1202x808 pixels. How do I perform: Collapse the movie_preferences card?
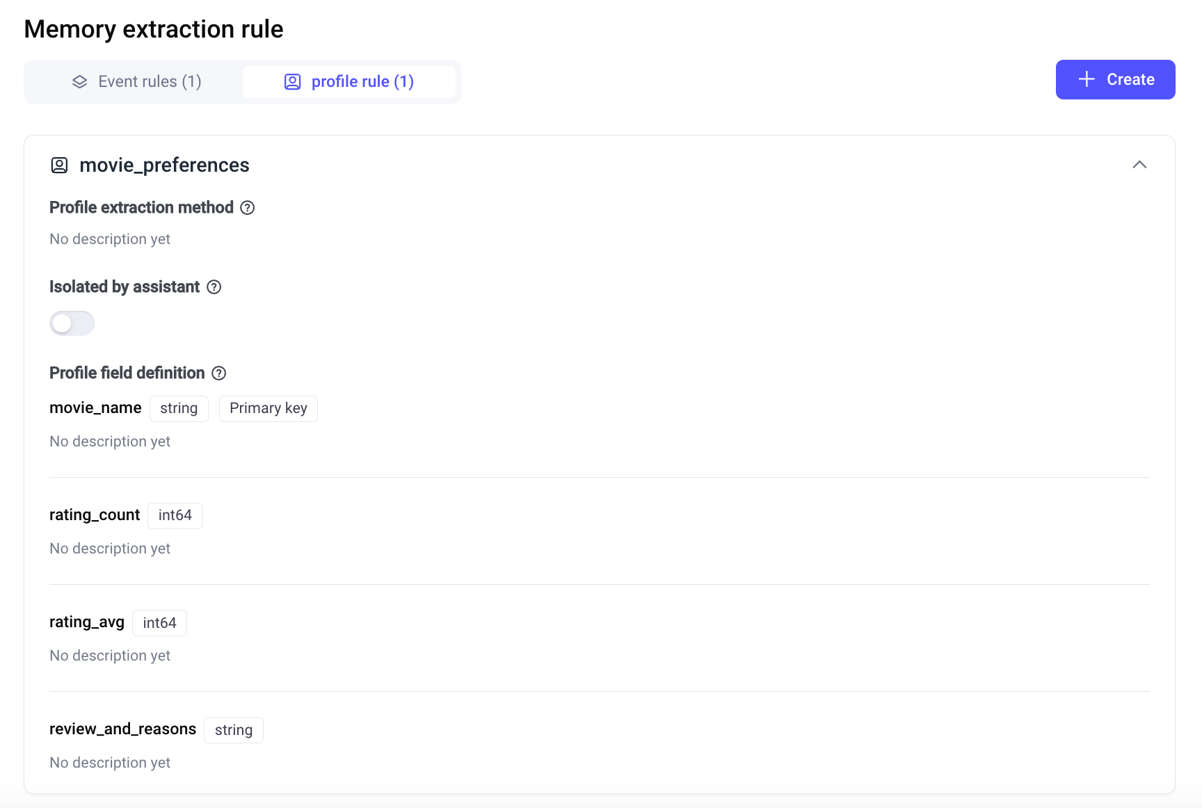pos(1139,165)
